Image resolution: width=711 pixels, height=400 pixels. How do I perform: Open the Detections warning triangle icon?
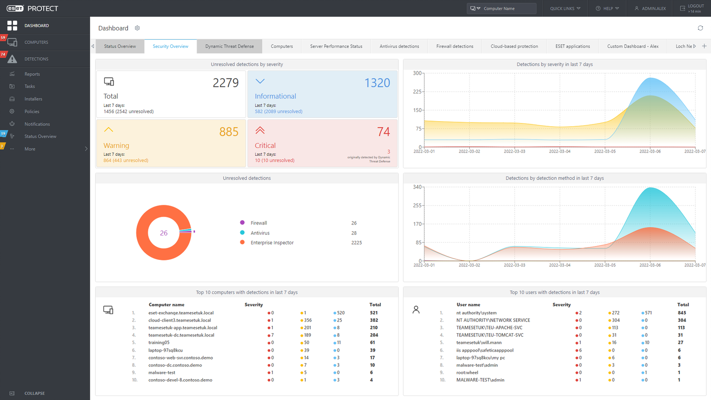click(x=12, y=59)
